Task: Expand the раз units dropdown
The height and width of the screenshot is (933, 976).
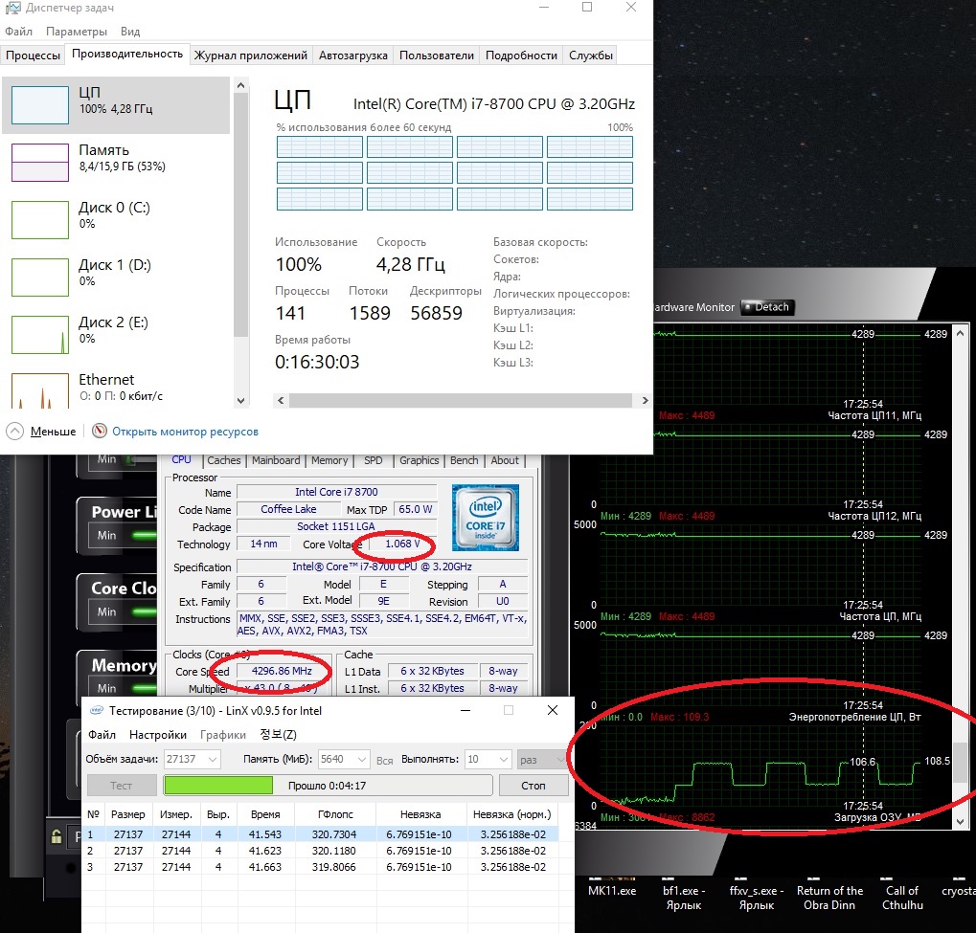Action: point(559,760)
